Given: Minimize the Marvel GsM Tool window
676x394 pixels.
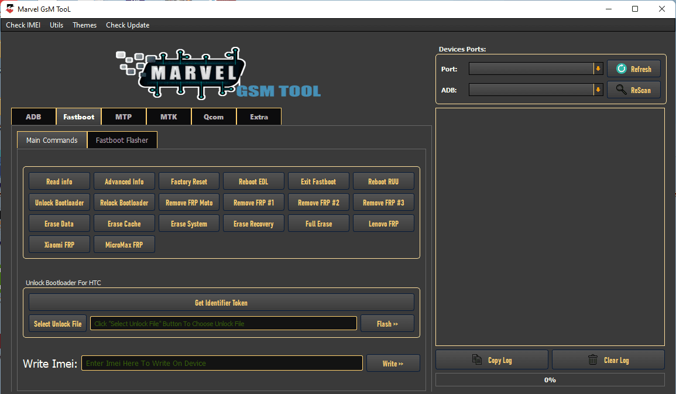Looking at the screenshot, I should [609, 9].
